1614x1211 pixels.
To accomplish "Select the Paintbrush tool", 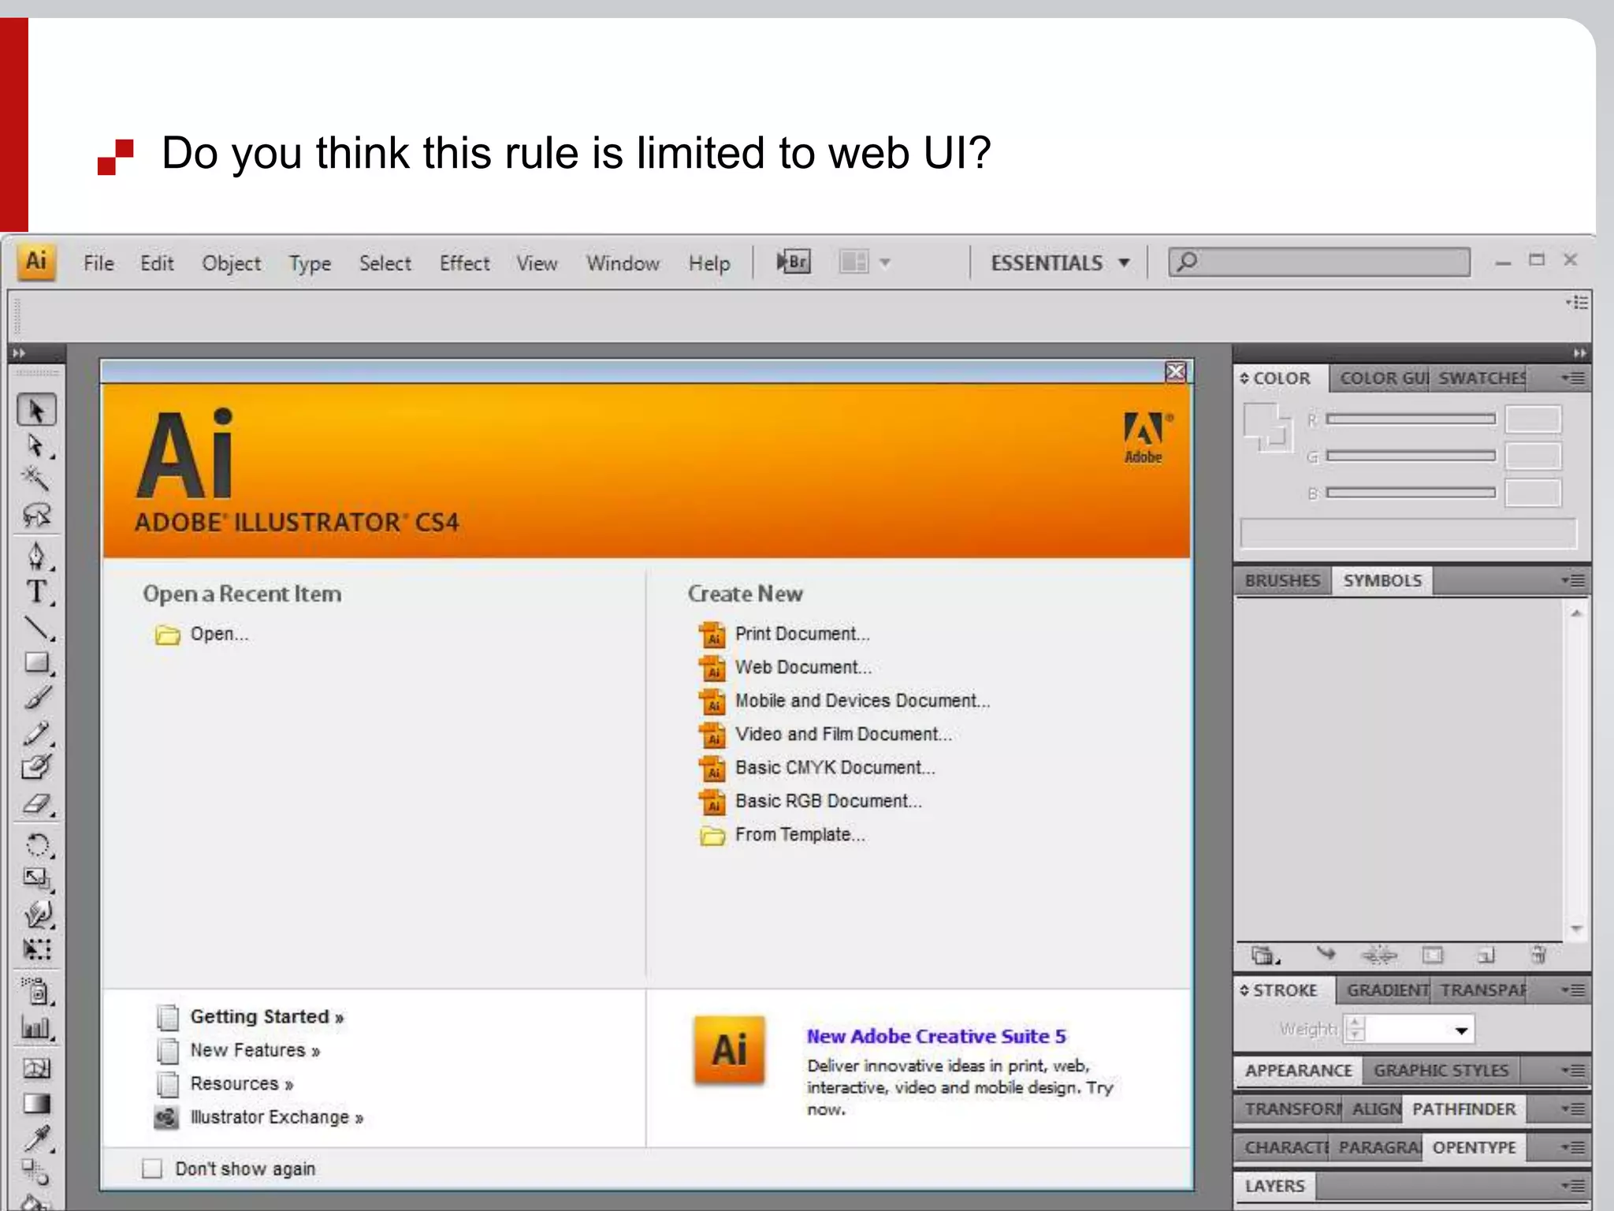I will click(36, 698).
